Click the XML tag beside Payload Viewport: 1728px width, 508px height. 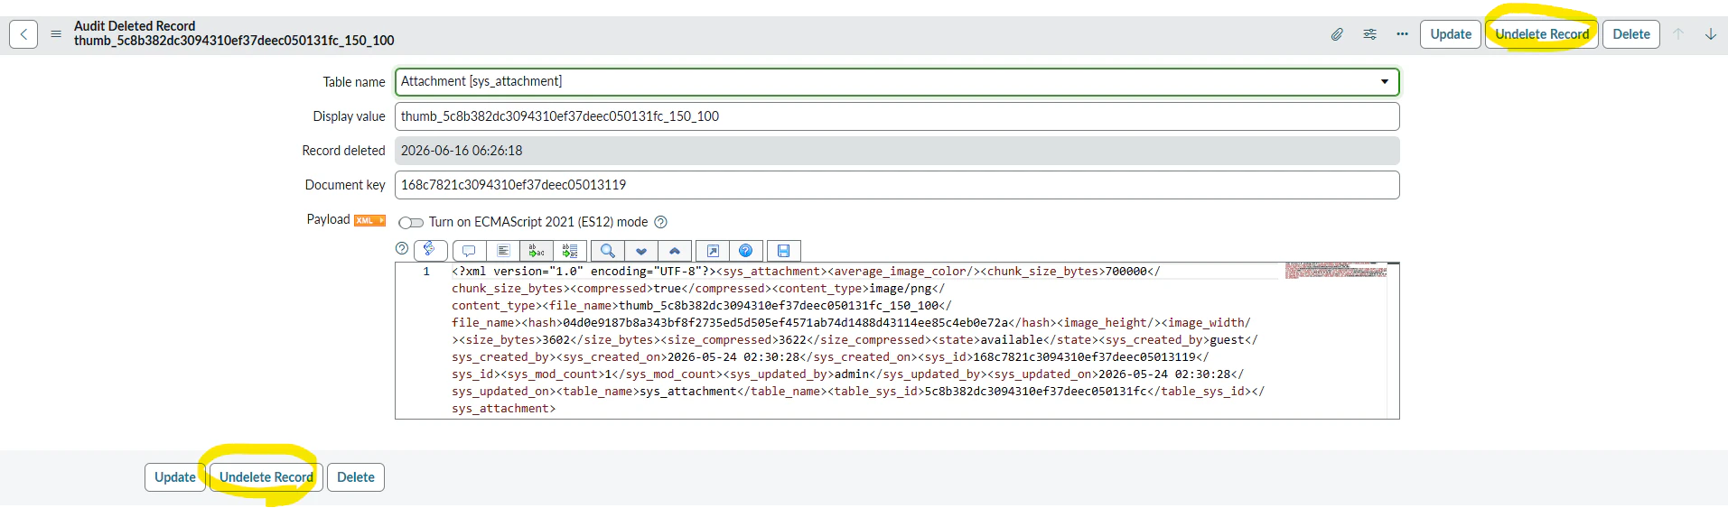click(x=369, y=220)
